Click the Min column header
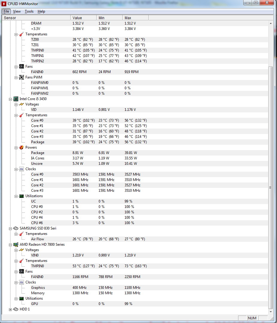Screen dimensions: 277x323 (x=109, y=18)
